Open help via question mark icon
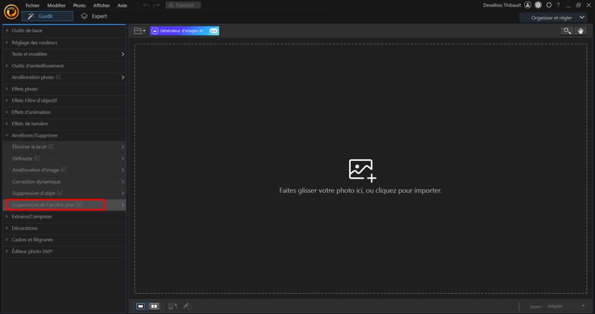The width and height of the screenshot is (595, 314). point(558,5)
